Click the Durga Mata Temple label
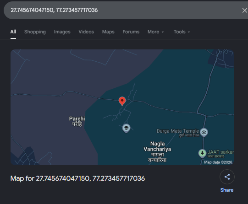Screen dimensions: 248x204 point(178,133)
